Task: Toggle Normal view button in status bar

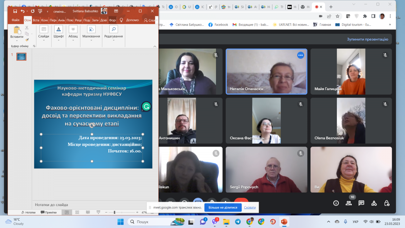Action: click(x=66, y=212)
